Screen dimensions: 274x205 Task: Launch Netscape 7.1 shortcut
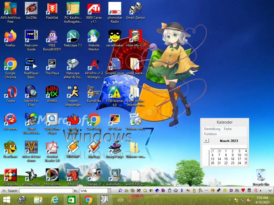point(73,38)
